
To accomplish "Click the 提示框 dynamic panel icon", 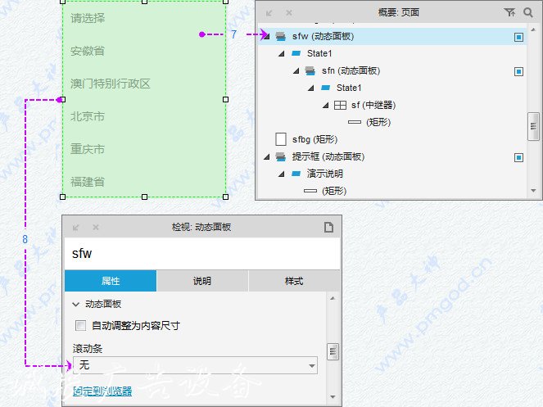I will [280, 157].
